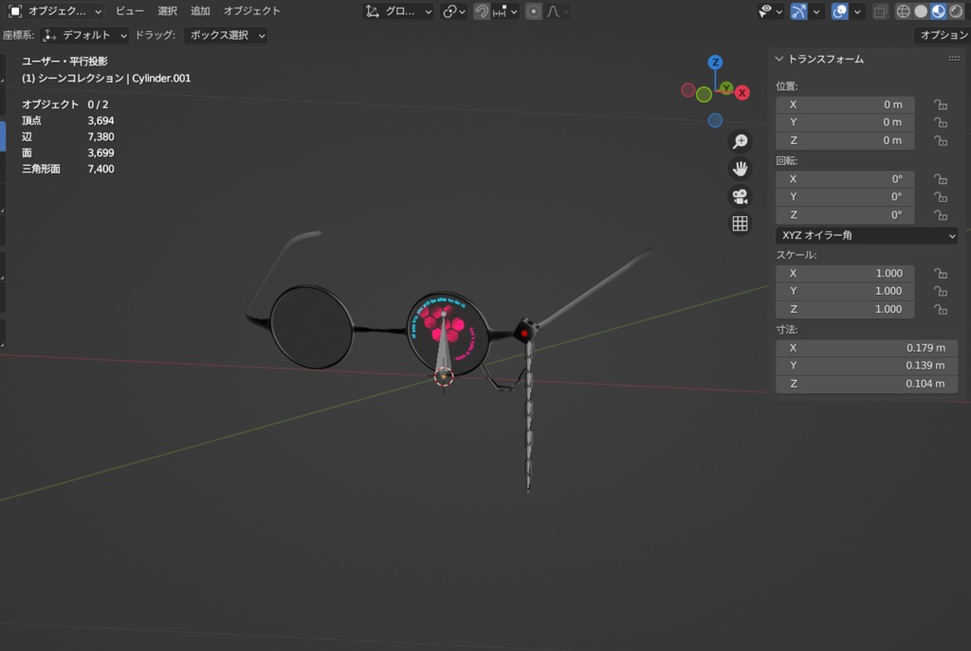Toggle X-ray display in header
The height and width of the screenshot is (651, 971).
click(880, 11)
